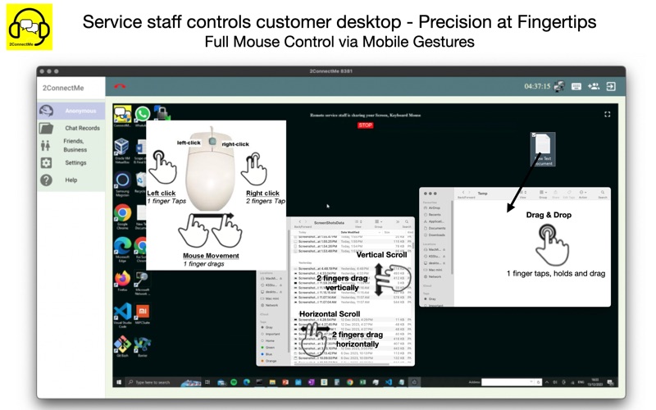Select Mac mini in ScreenShotsData Finder sidebar
Image resolution: width=656 pixels, height=410 pixels.
point(271,298)
